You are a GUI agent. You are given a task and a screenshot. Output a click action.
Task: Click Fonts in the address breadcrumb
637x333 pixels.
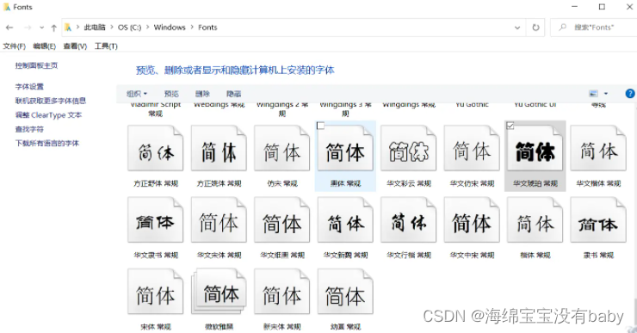coord(207,28)
